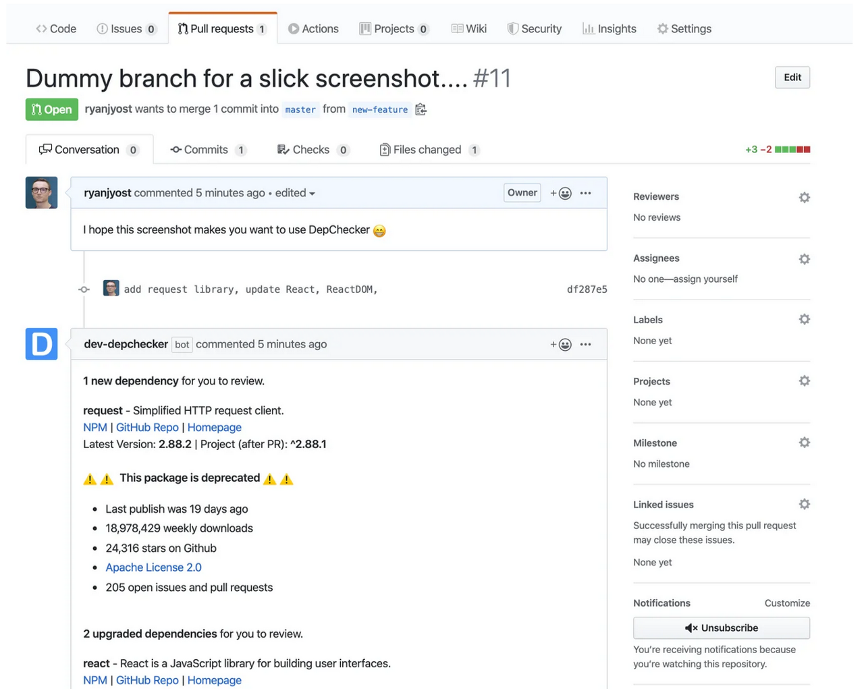Open Reviewers settings gear
This screenshot has width=864, height=699.
(x=804, y=198)
